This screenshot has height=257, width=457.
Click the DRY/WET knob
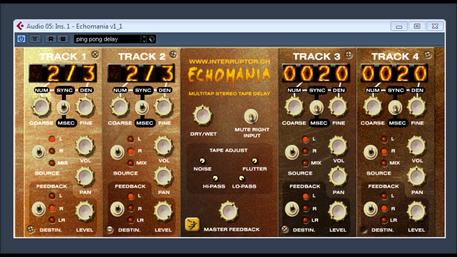pyautogui.click(x=202, y=115)
